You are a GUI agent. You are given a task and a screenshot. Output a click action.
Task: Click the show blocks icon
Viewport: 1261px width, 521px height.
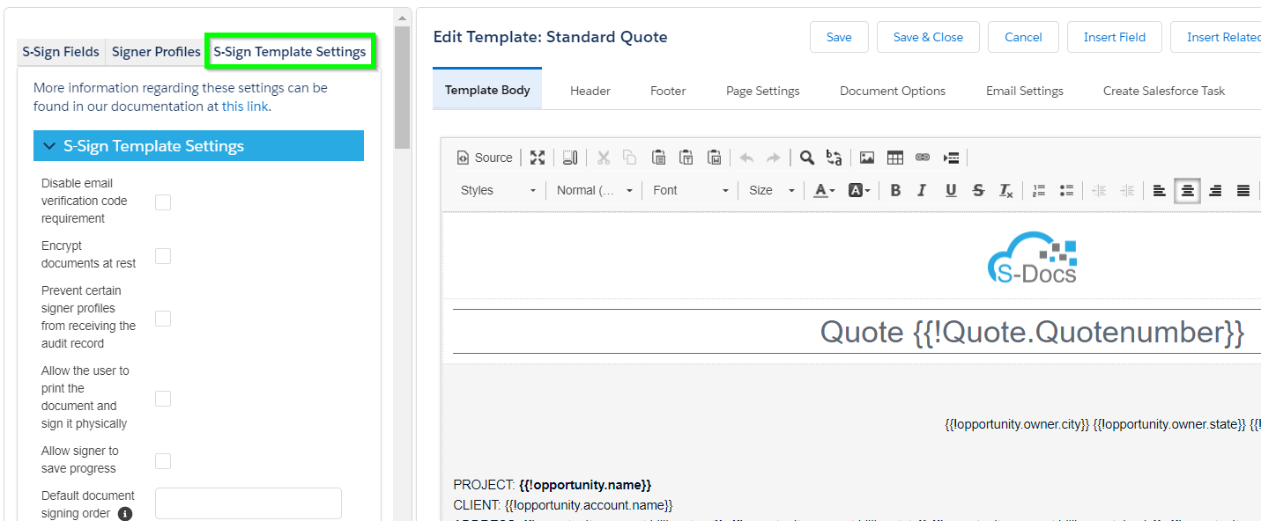(570, 158)
